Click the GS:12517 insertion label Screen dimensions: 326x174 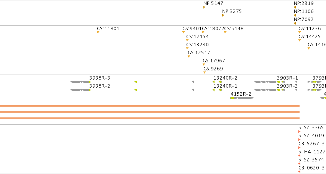tap(199, 53)
